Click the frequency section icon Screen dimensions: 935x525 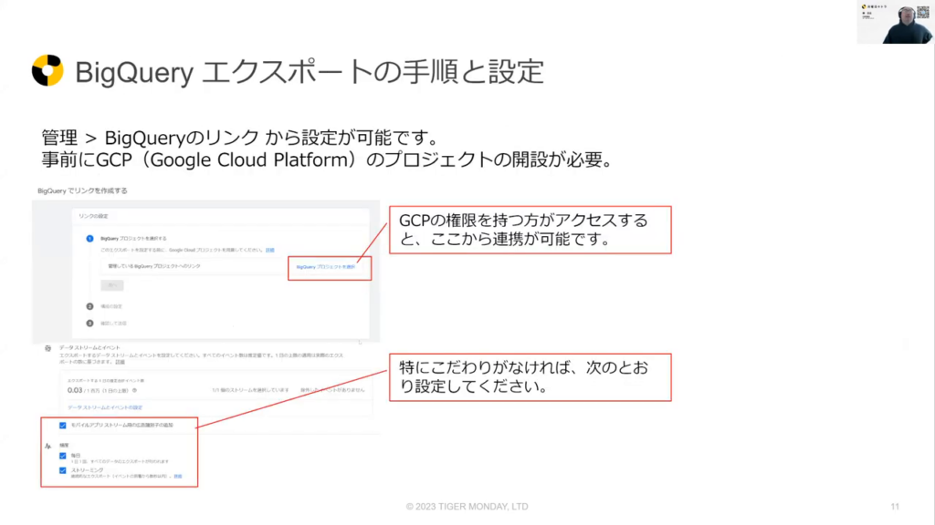47,446
